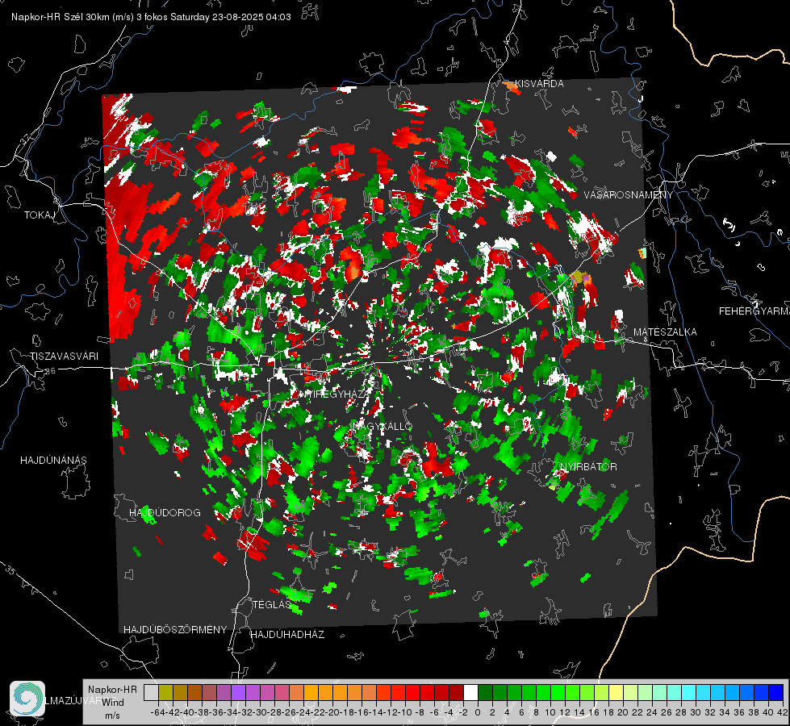
Task: Select the HAJDÚBÖSZÖRMÉNY city label
Action: 175,630
